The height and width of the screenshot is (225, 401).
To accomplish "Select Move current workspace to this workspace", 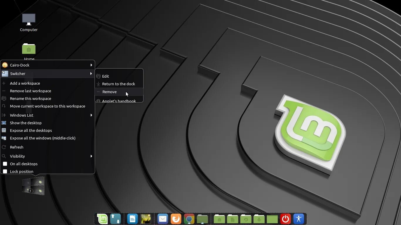I will (x=48, y=106).
